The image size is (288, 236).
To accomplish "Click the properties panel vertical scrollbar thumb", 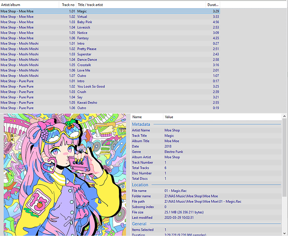I will click(x=284, y=158).
